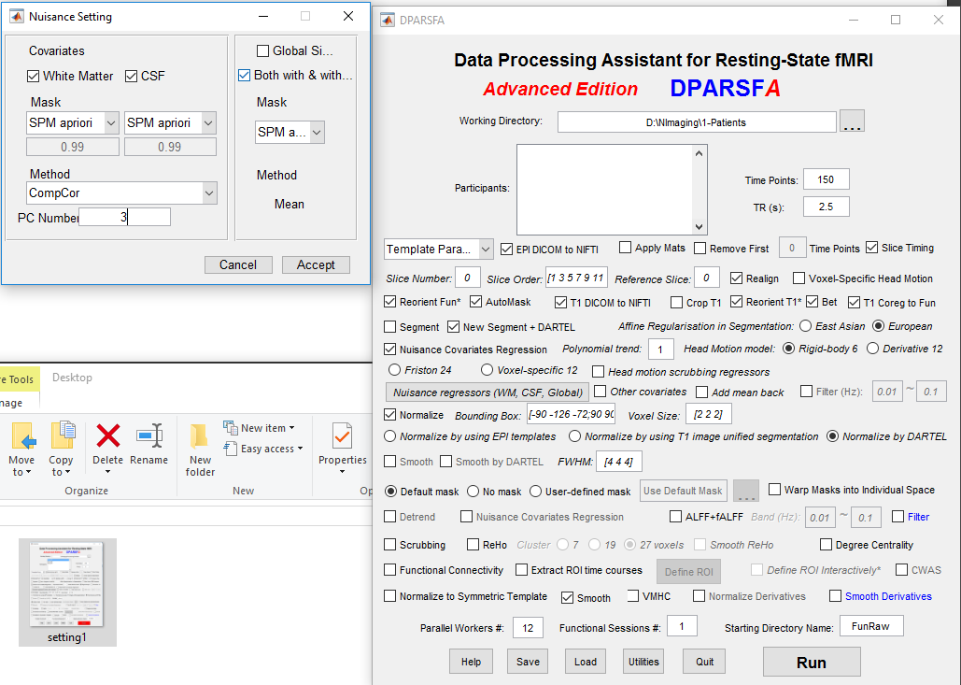This screenshot has height=685, width=961.
Task: Open the Properties dropdown arrow
Action: 342,472
